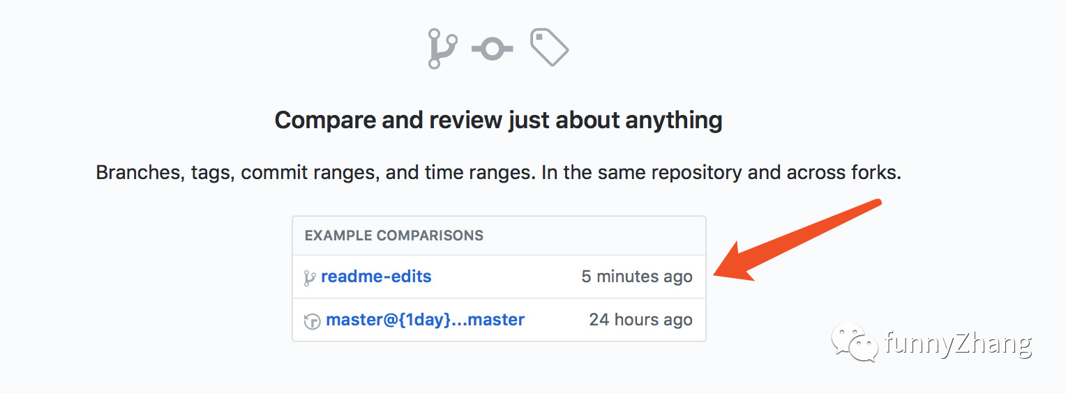Open the master@{1day}...master comparison link
The width and height of the screenshot is (1066, 393).
click(x=426, y=320)
